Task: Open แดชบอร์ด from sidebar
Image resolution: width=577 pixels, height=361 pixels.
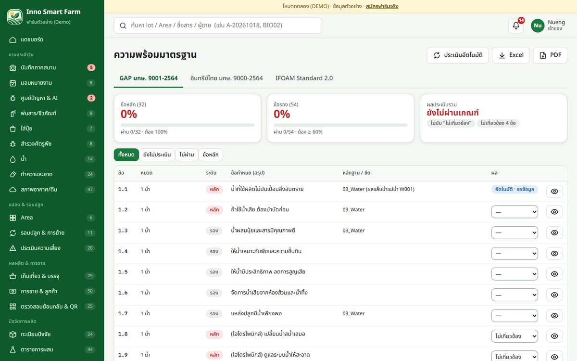Action: 52,39
